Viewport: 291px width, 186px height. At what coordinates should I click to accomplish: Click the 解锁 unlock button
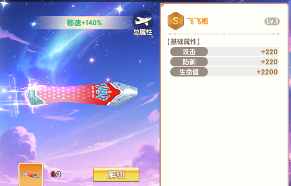pos(116,175)
